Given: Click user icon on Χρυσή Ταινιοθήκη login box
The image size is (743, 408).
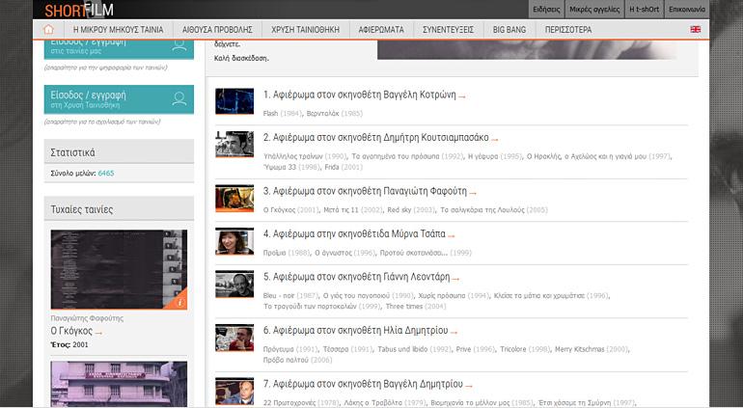Looking at the screenshot, I should click(179, 98).
